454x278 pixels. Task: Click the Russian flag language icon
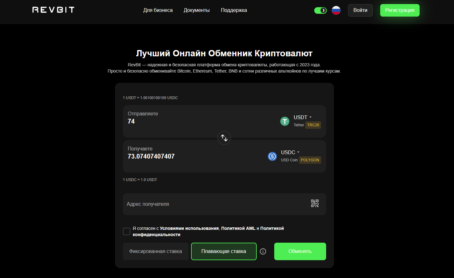[336, 10]
